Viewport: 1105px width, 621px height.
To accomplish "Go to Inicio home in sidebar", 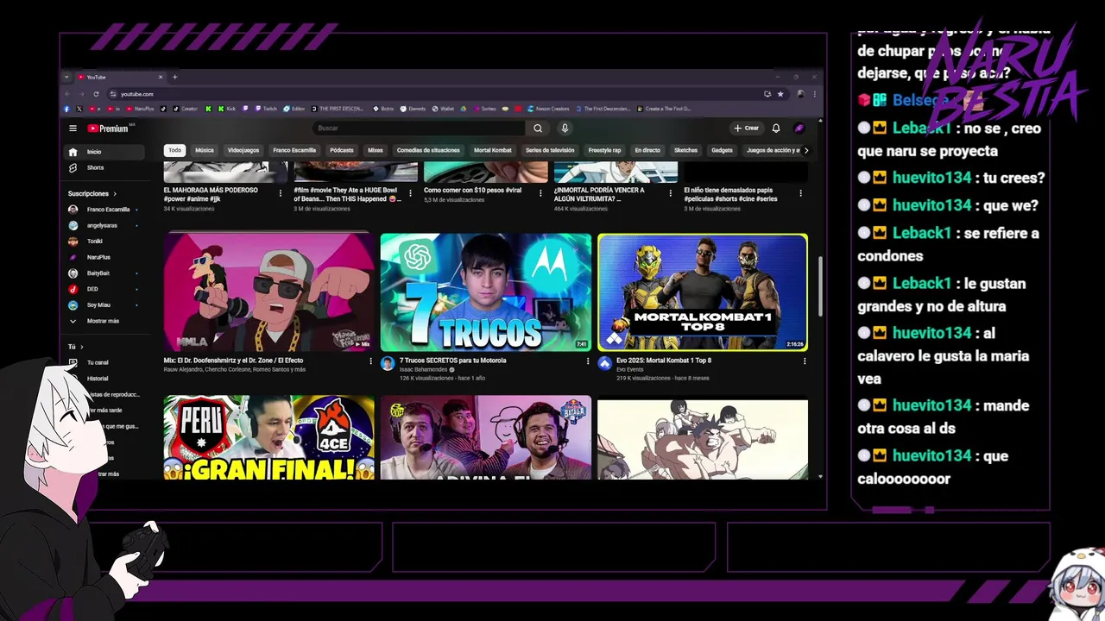I will [105, 152].
